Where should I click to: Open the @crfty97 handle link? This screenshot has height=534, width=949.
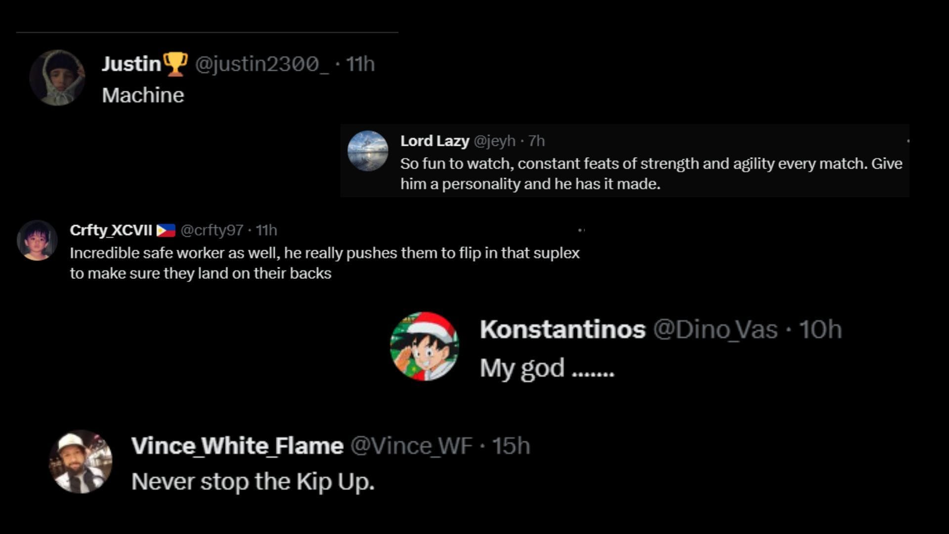[x=212, y=230]
